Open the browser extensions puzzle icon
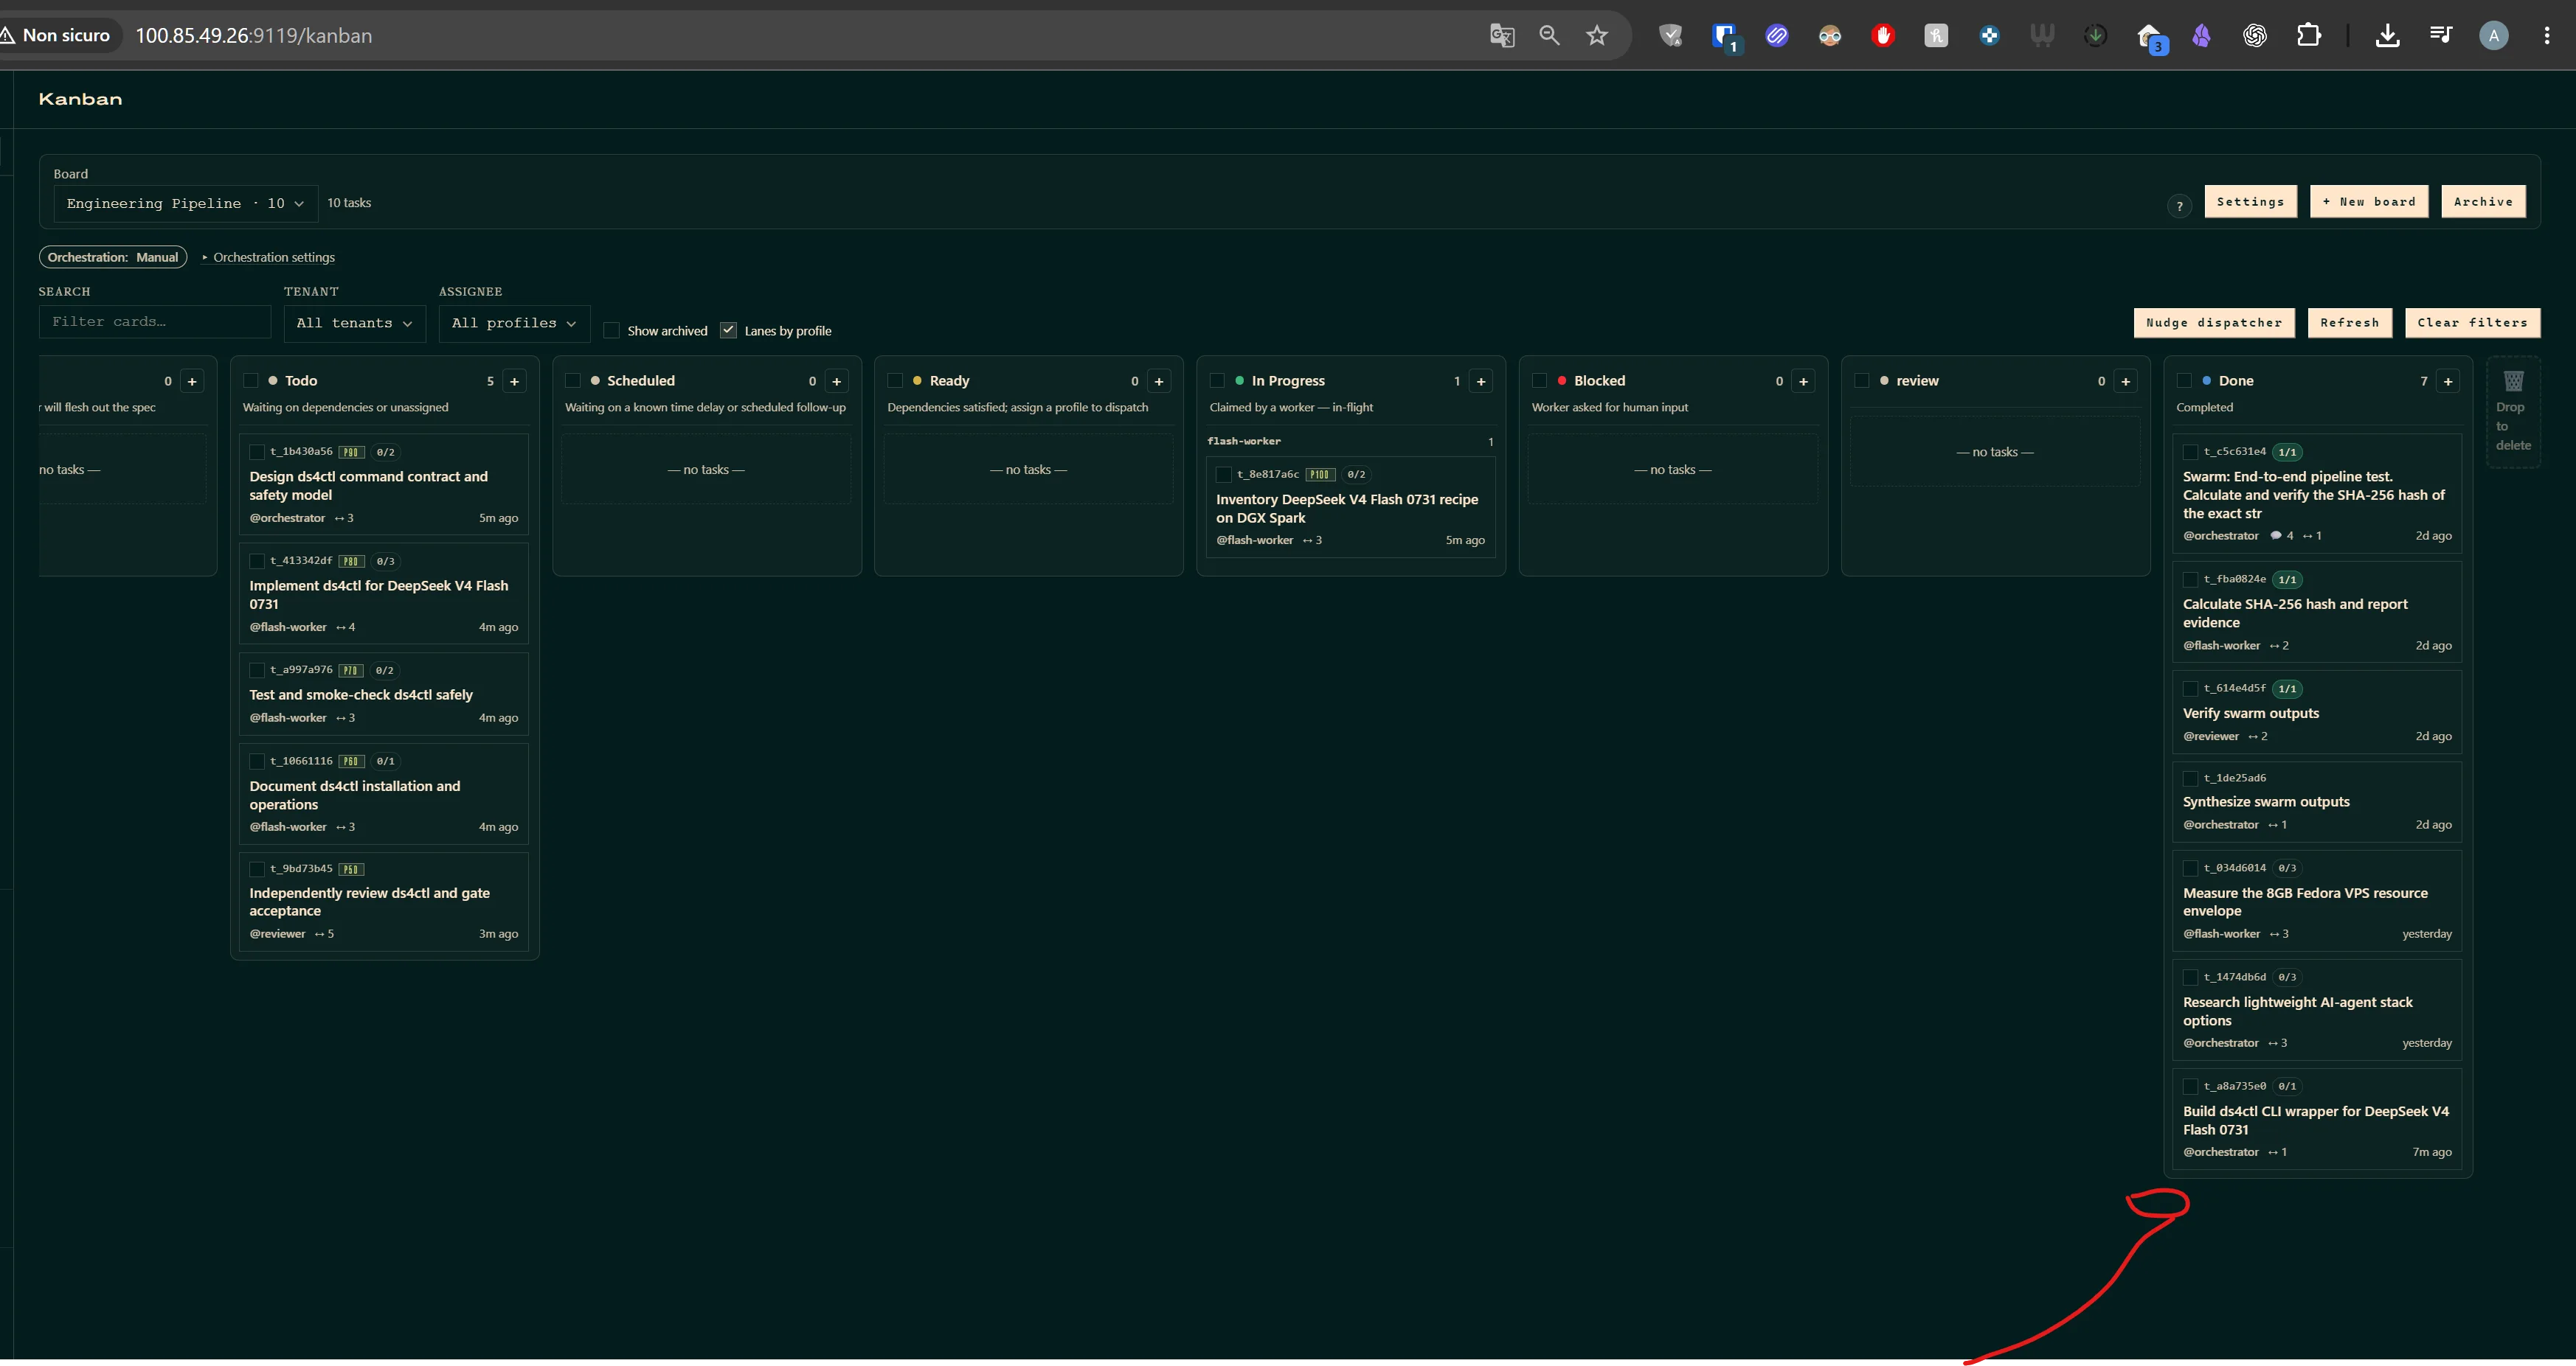 pos(2308,36)
